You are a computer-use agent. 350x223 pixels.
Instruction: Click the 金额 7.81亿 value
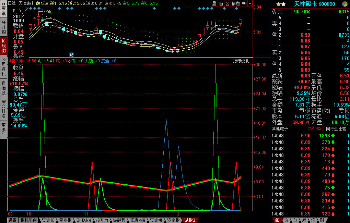point(303,105)
